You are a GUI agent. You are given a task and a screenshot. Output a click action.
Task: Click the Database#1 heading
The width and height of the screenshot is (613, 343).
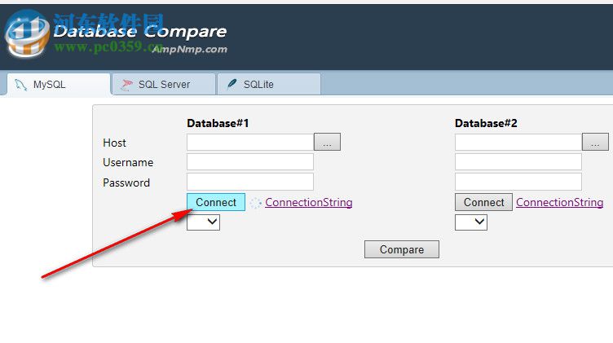[218, 124]
